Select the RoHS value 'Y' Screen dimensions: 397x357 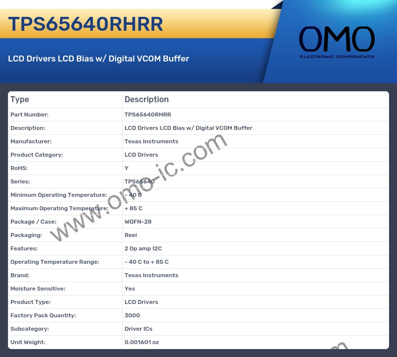click(x=127, y=168)
